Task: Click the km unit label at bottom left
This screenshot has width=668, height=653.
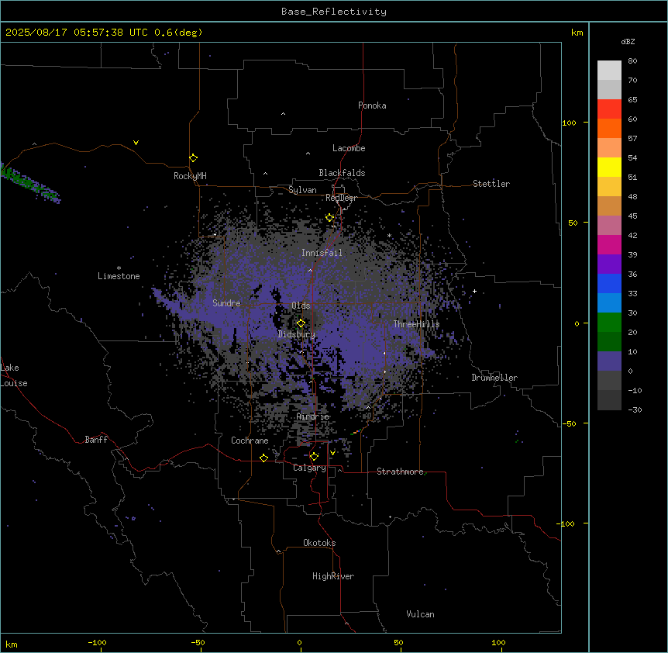Action: (x=12, y=644)
